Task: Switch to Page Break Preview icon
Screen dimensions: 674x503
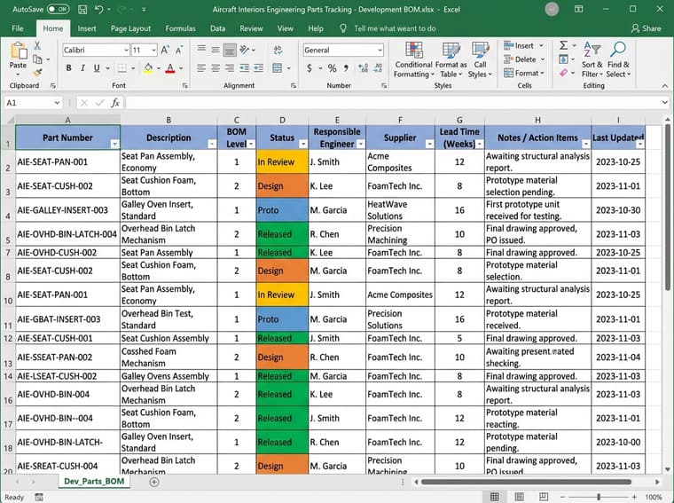Action: click(544, 497)
